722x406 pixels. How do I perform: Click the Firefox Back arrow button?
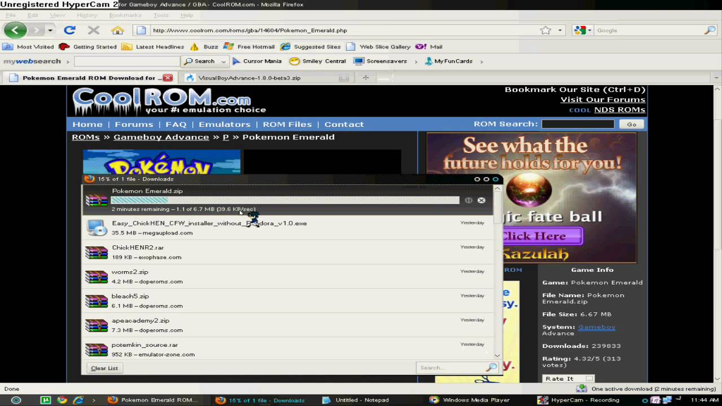pyautogui.click(x=15, y=30)
